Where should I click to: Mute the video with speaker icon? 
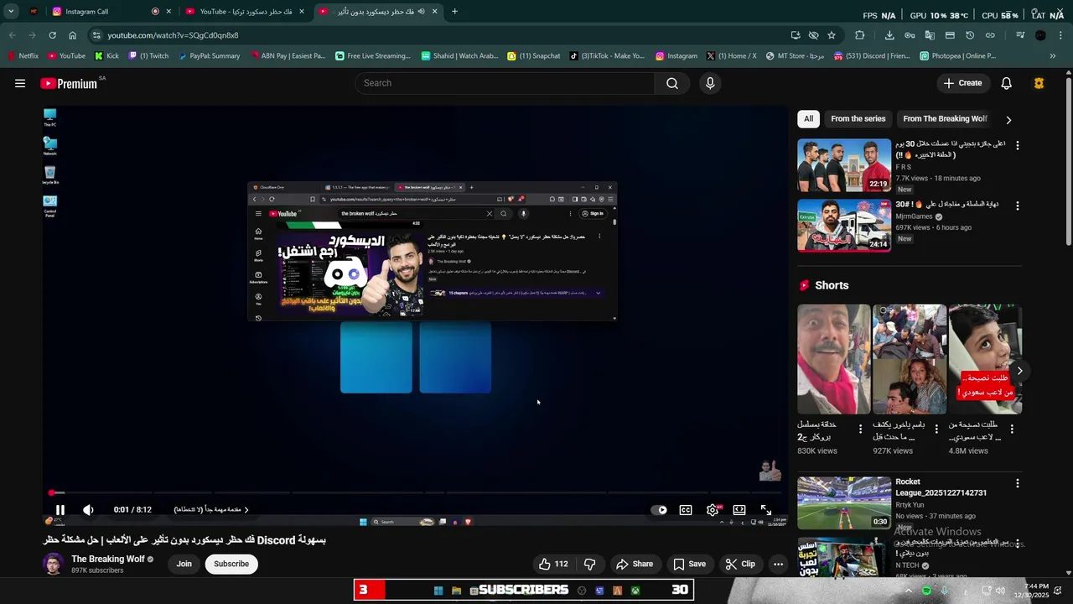click(88, 509)
